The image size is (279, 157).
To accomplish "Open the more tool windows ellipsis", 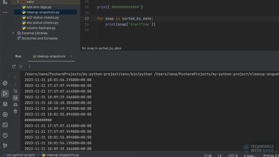I will [5, 12].
